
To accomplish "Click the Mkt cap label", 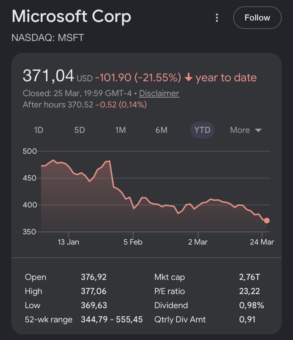I will click(170, 277).
